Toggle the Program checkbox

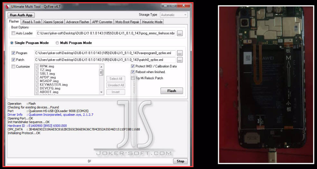13,53
